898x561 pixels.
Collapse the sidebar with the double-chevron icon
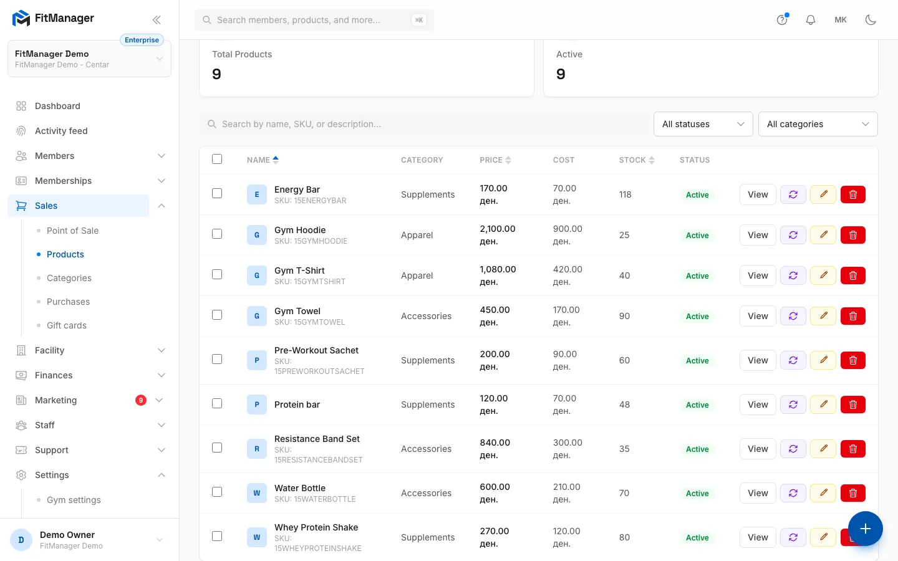click(157, 19)
